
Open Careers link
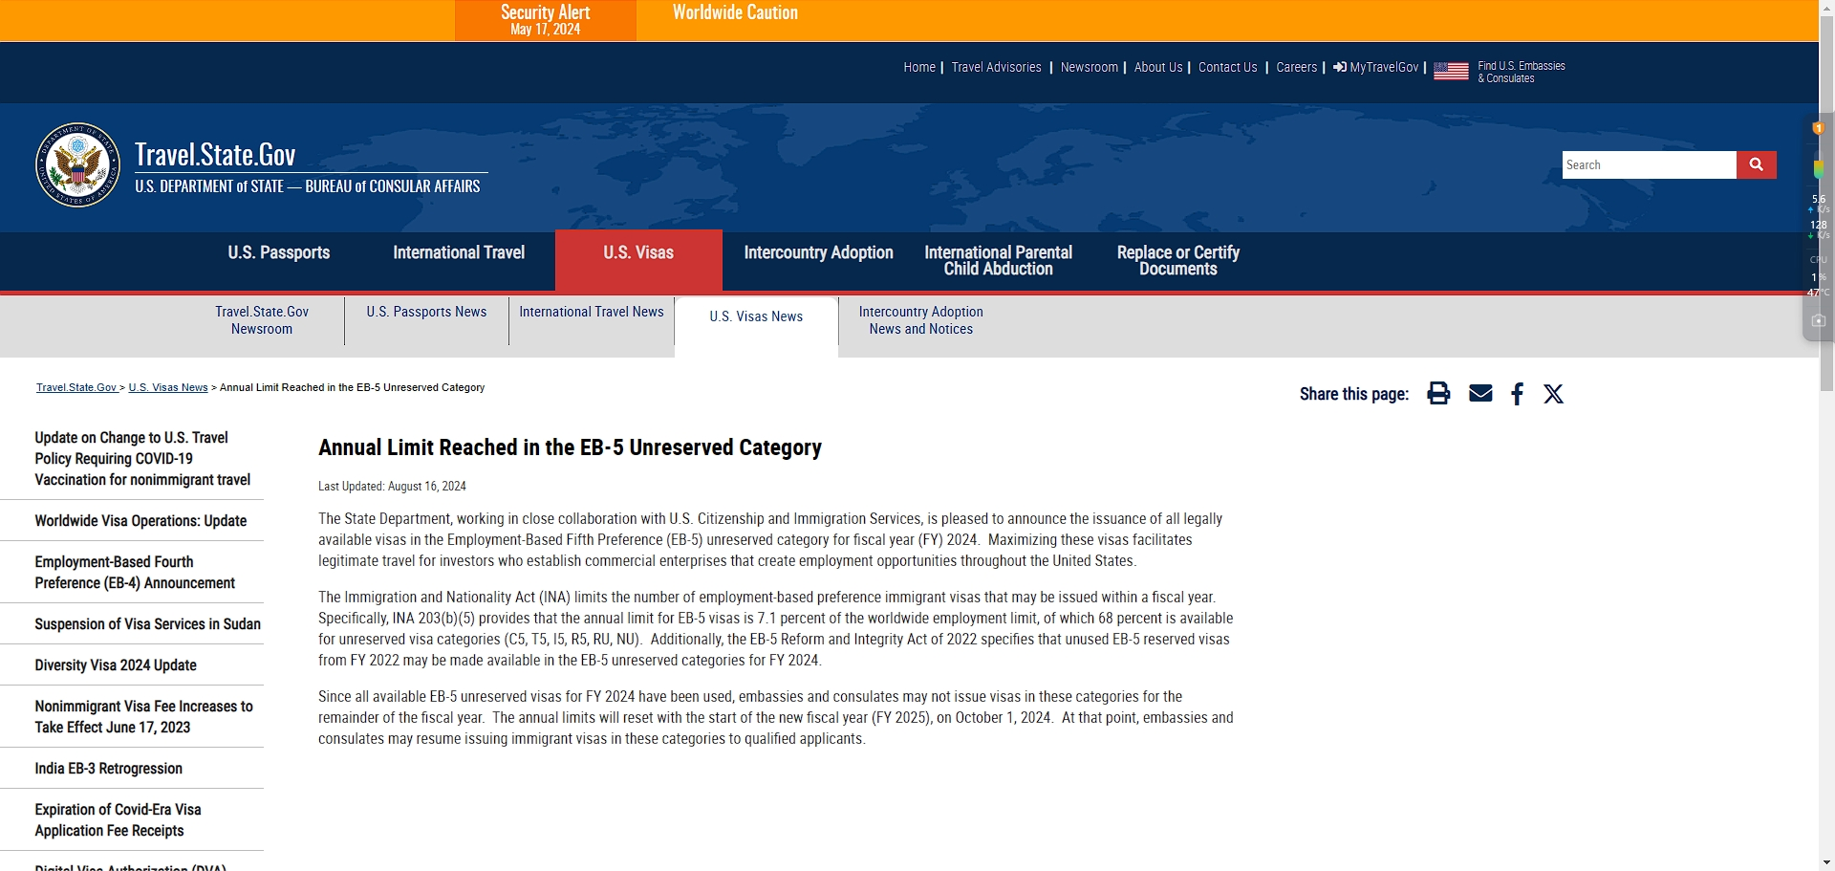tap(1296, 67)
